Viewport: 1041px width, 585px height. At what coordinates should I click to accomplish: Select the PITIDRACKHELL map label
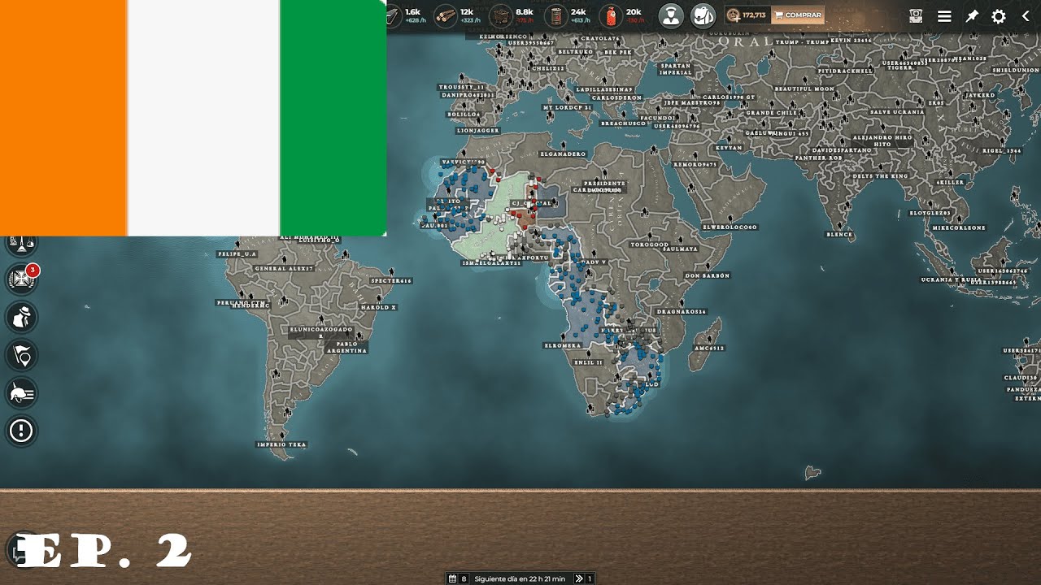click(846, 71)
